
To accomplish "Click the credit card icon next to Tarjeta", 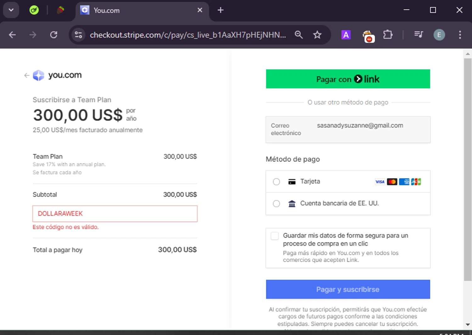I will click(292, 182).
